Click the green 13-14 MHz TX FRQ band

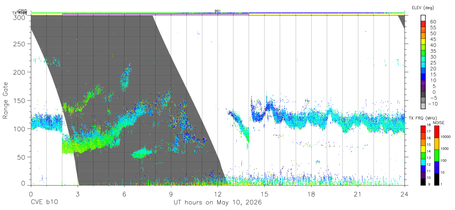tap(423, 156)
